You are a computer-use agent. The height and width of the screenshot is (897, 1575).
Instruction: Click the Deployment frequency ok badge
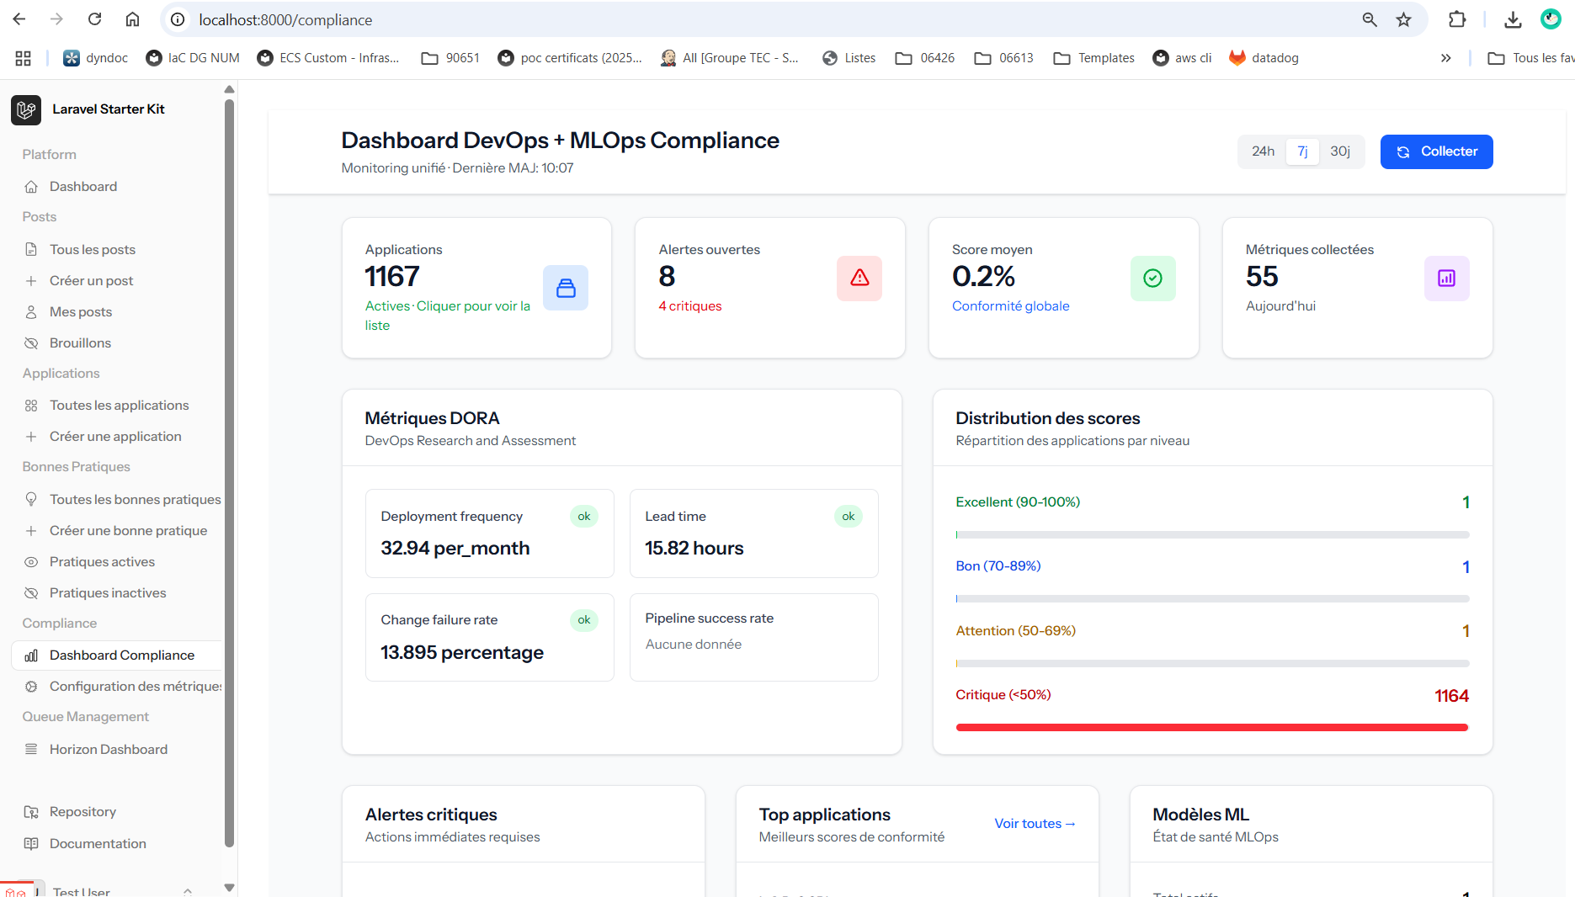584,517
